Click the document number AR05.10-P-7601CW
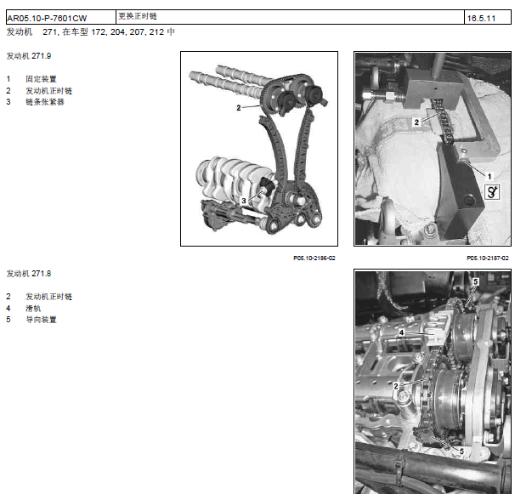Viewport: 515px width, 494px height. (47, 18)
